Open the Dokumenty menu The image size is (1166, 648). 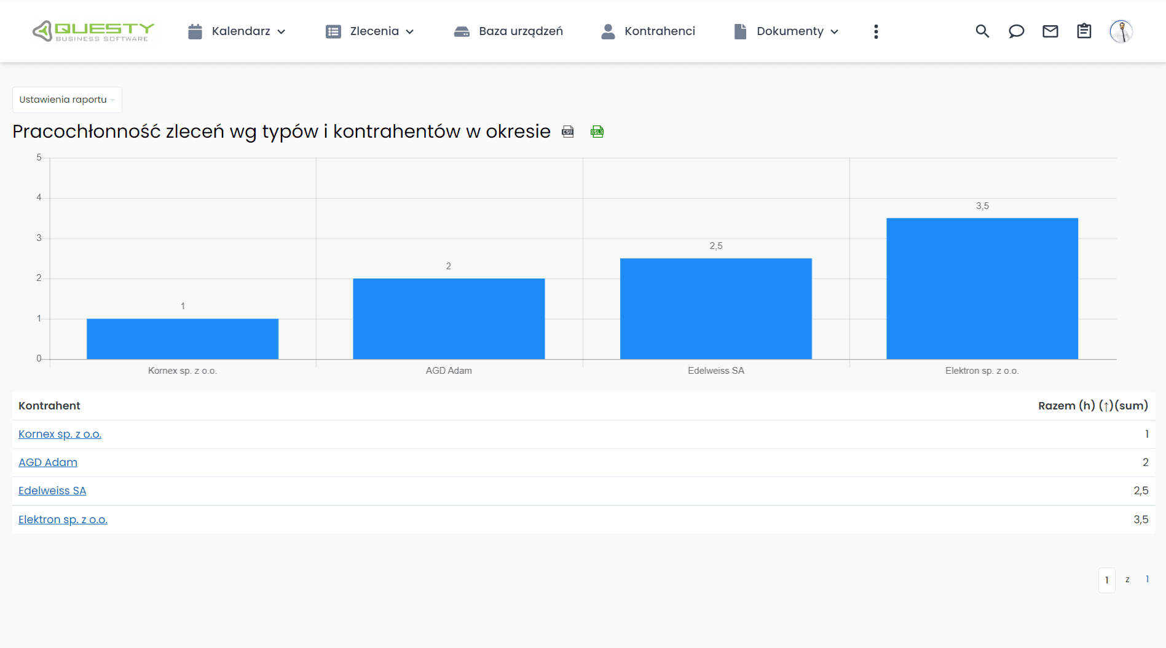(790, 31)
